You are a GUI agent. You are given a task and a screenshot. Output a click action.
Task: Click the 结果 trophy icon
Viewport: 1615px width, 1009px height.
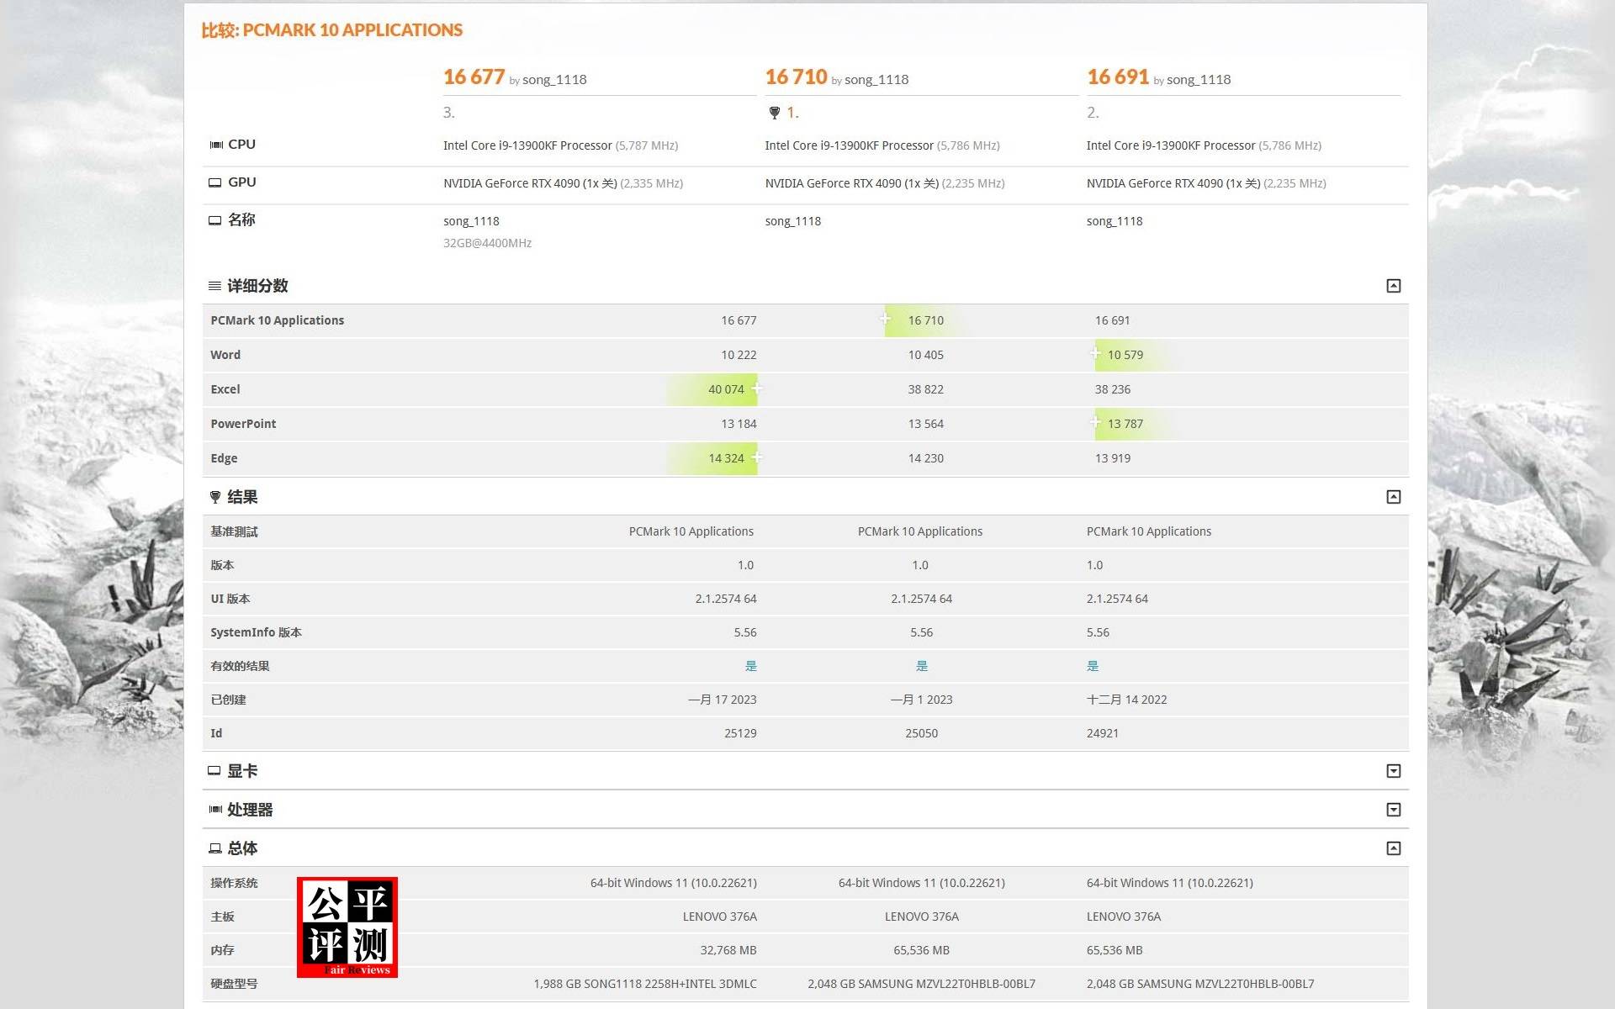coord(215,497)
